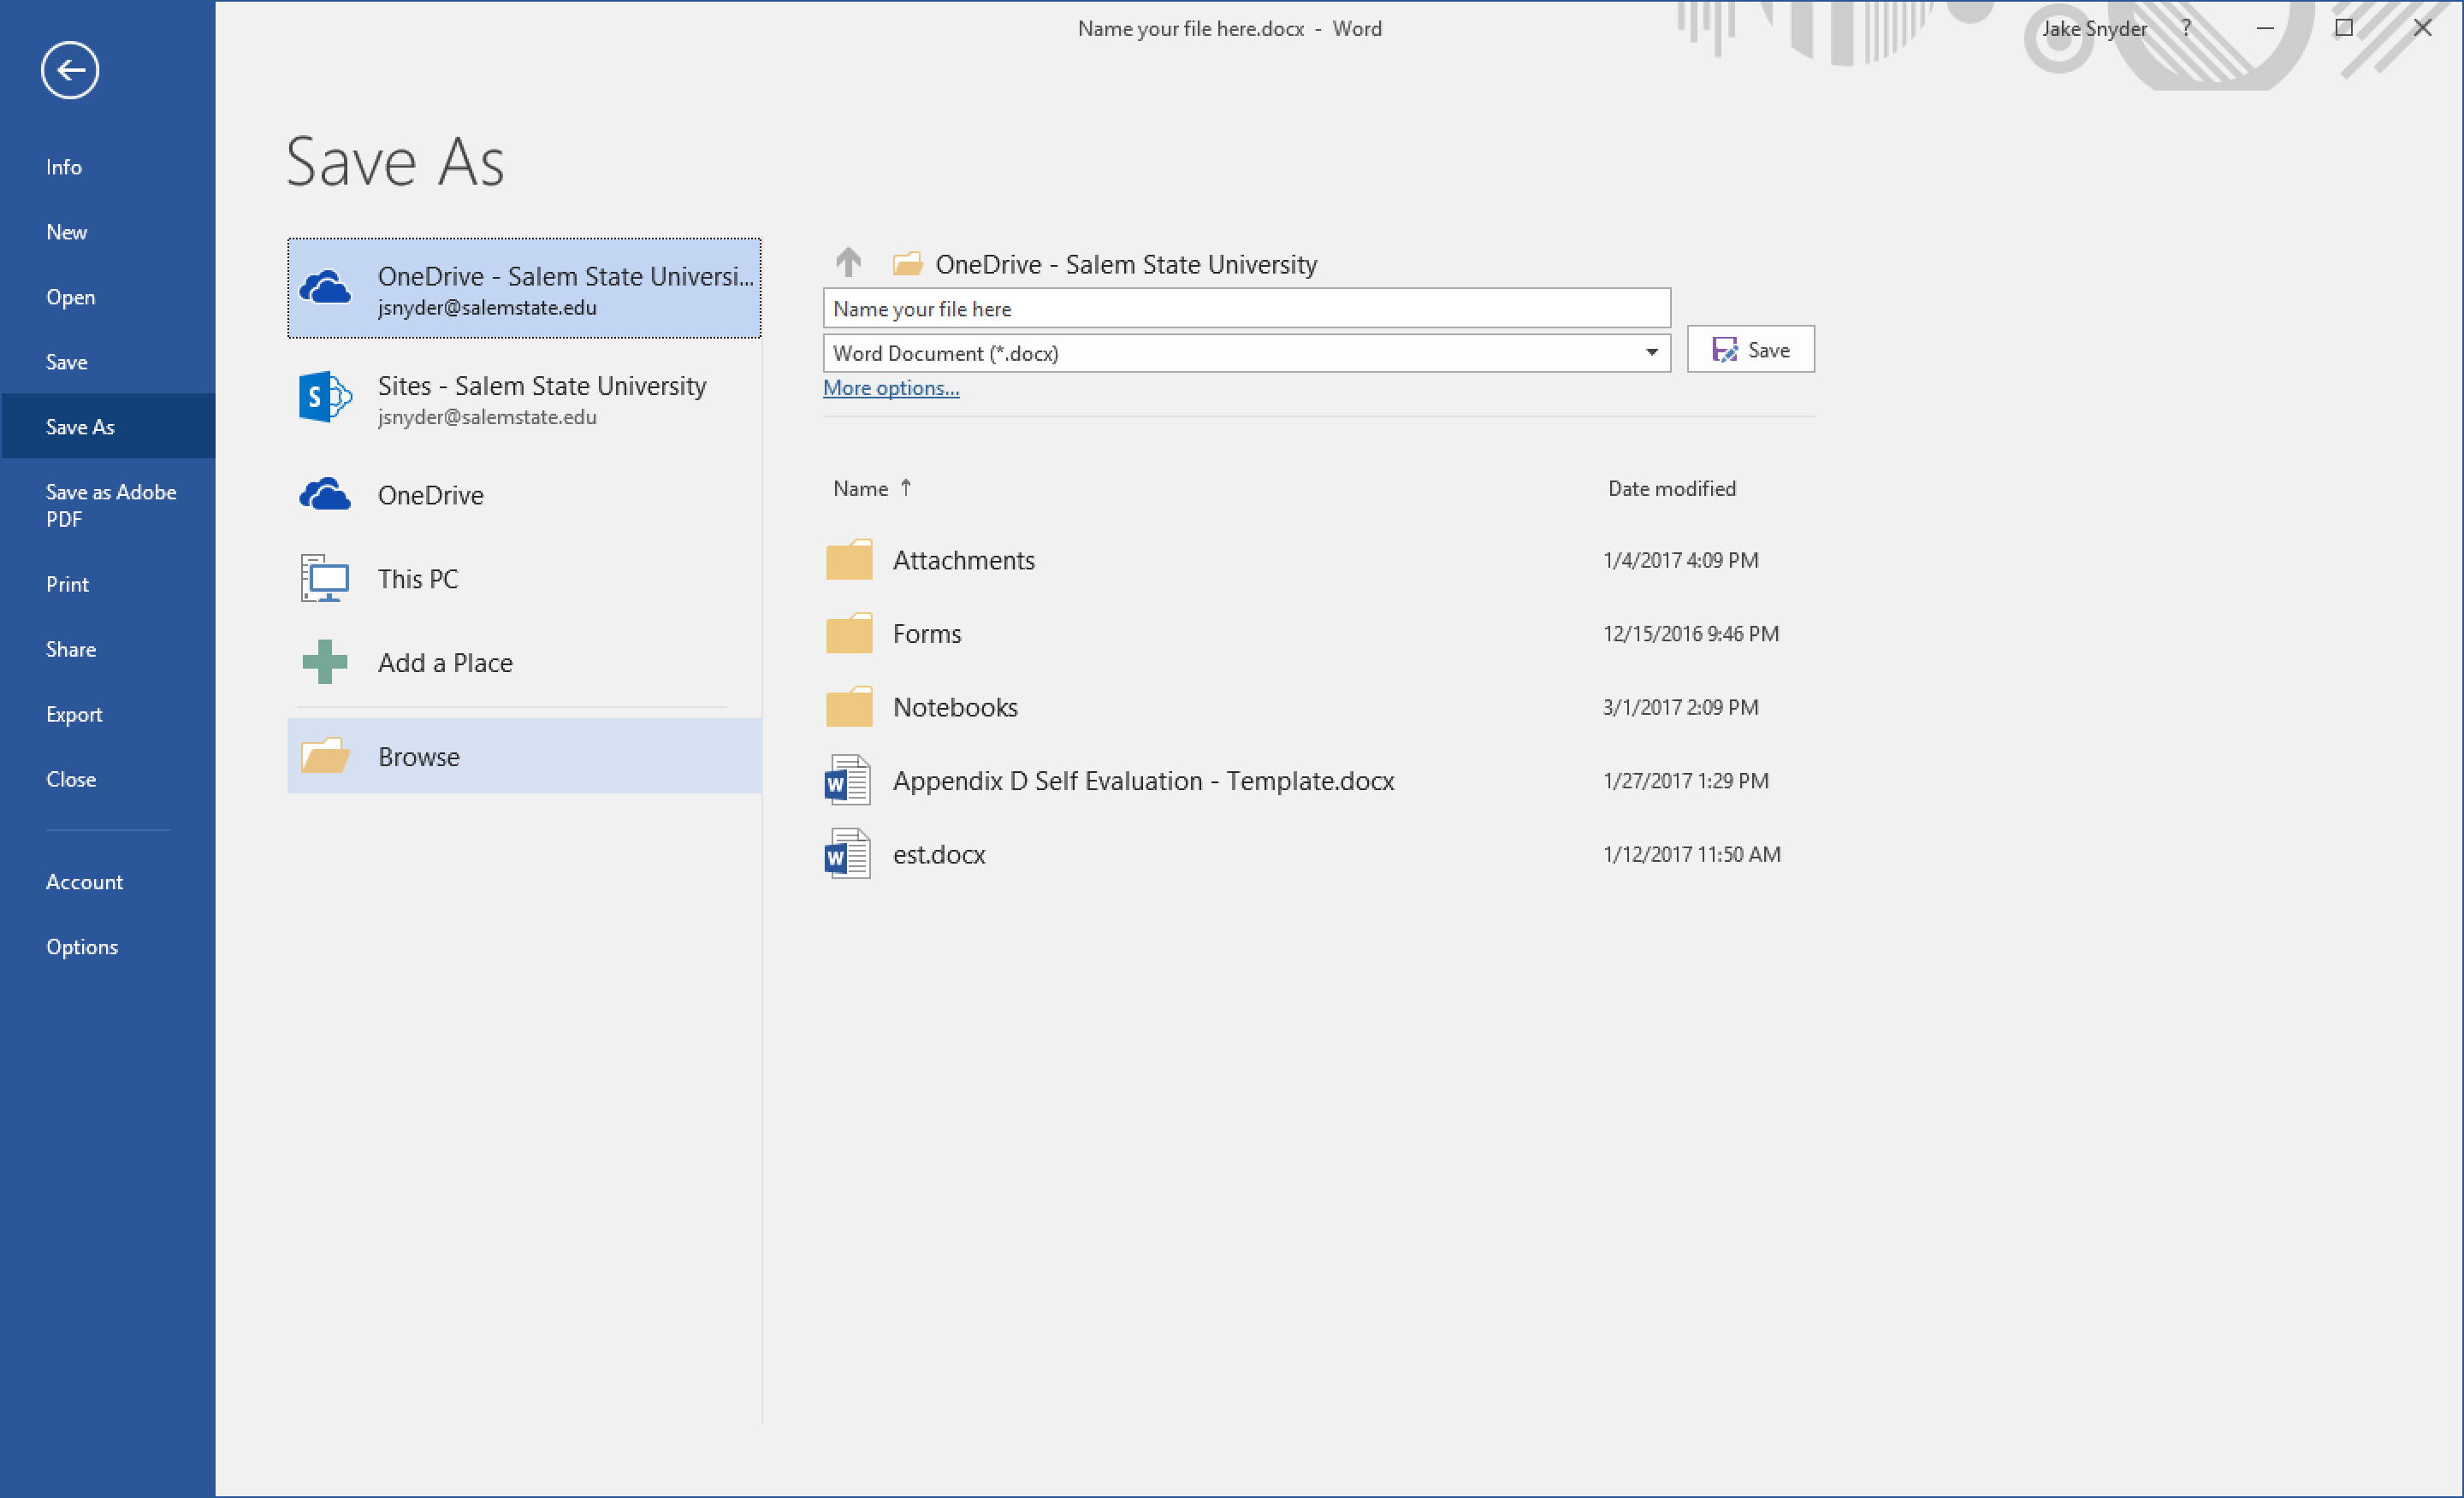The image size is (2464, 1498).
Task: Click the Word icon beside est.docx
Action: coord(848,854)
